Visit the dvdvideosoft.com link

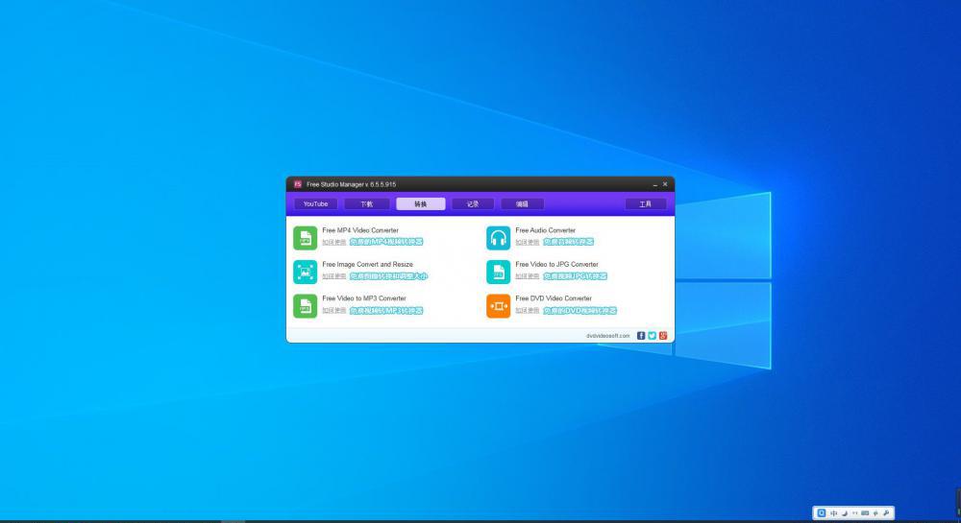tap(607, 336)
